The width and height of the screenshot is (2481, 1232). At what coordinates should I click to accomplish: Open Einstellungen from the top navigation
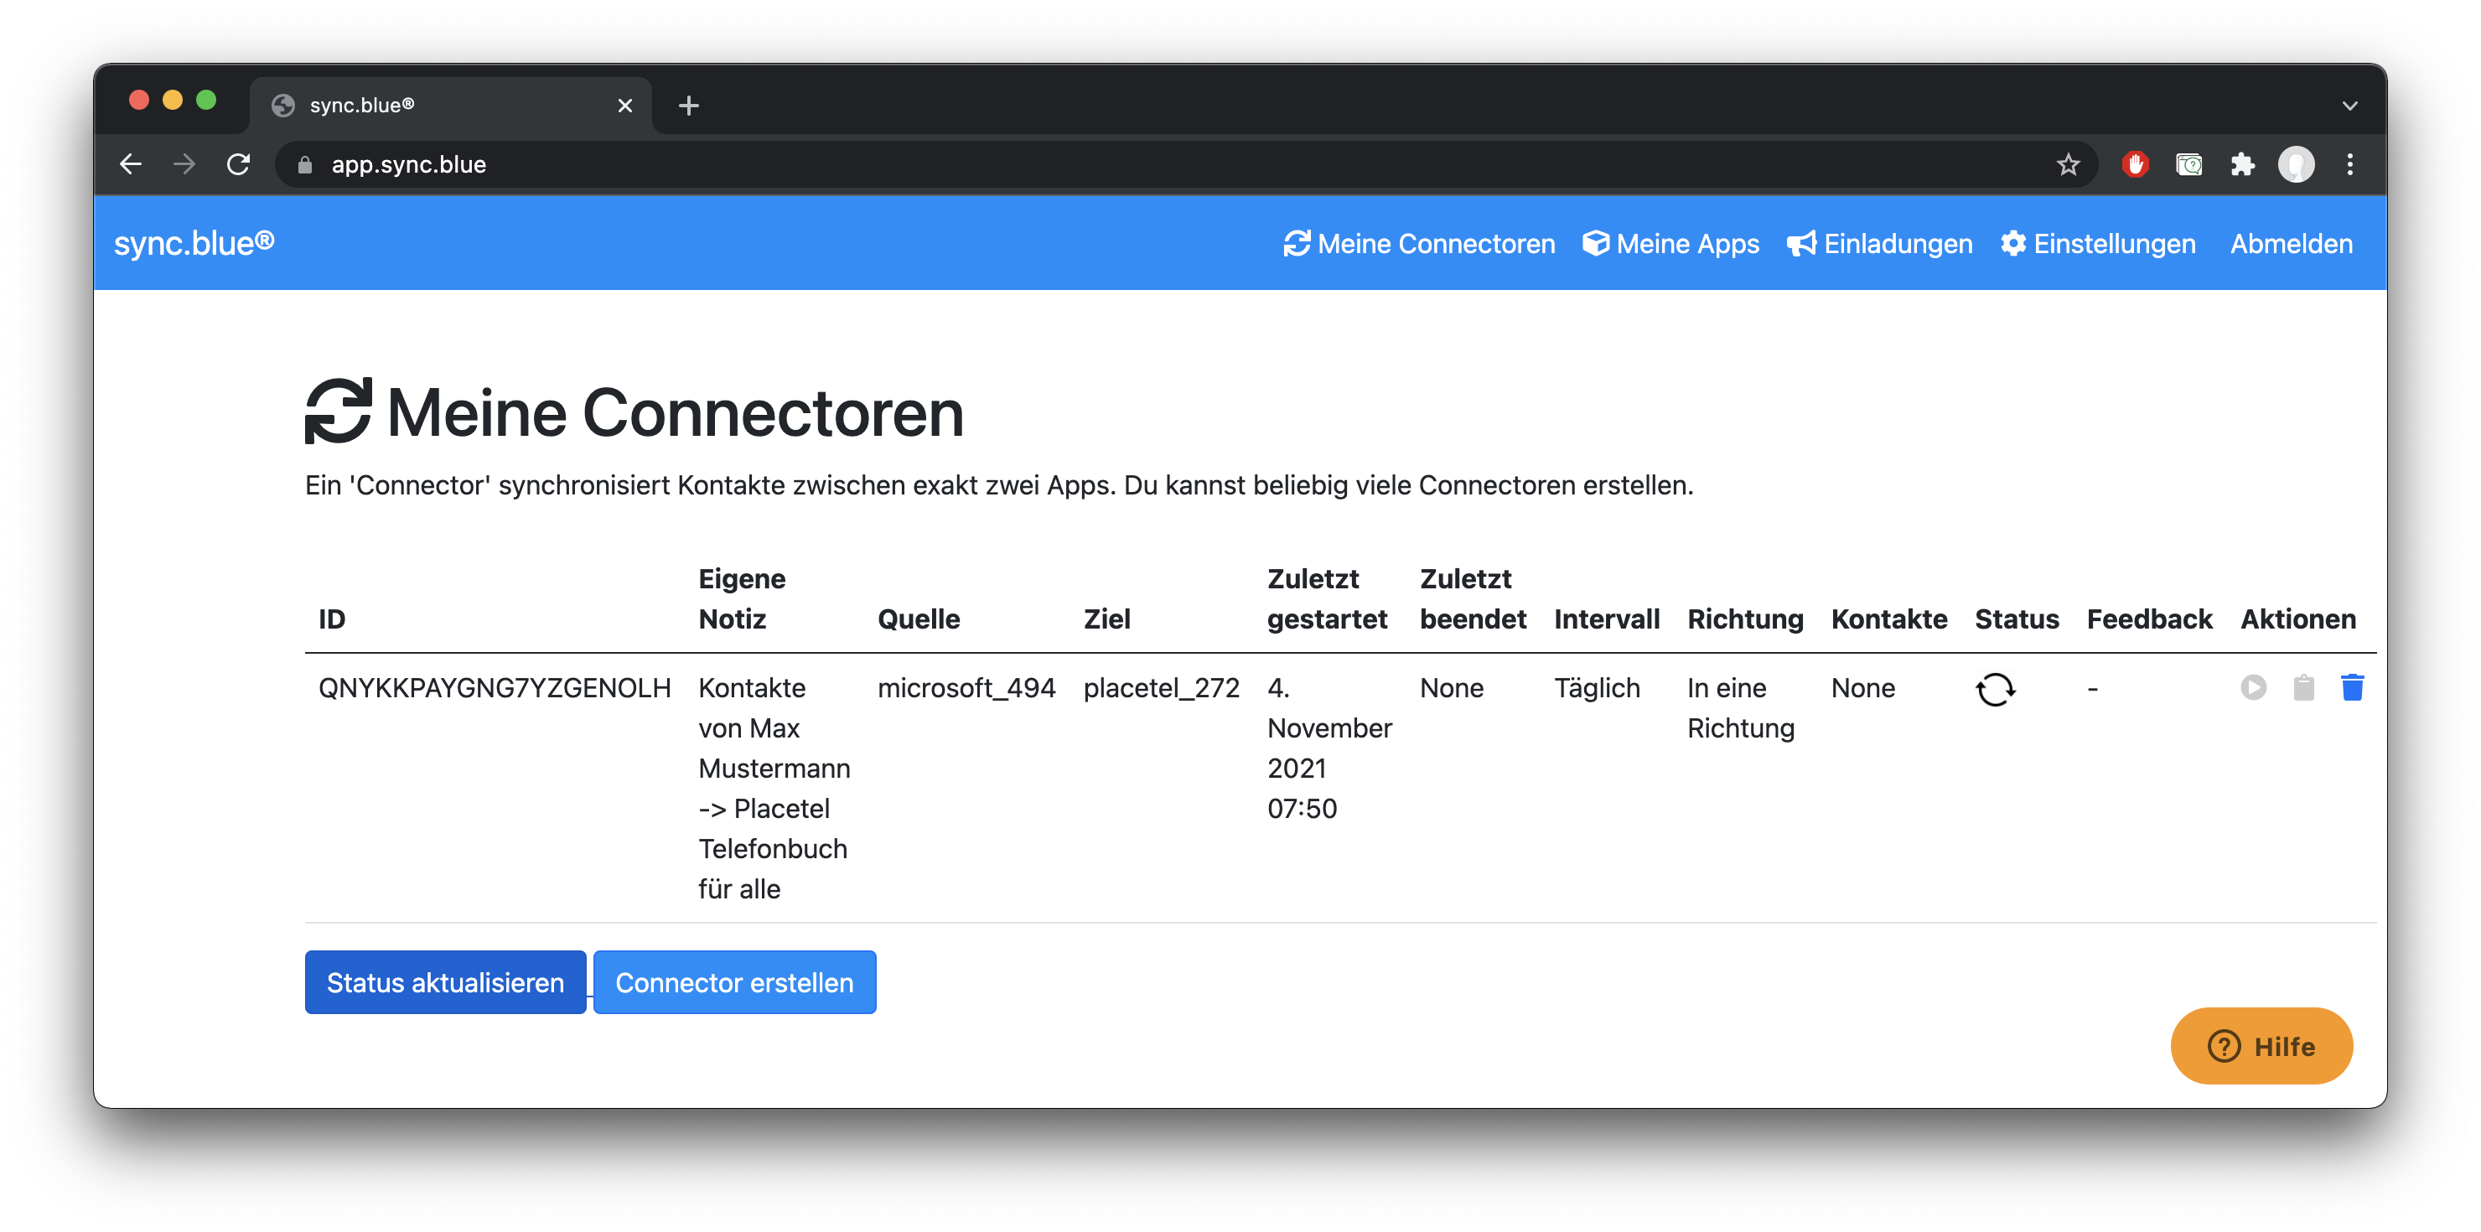[x=2098, y=244]
